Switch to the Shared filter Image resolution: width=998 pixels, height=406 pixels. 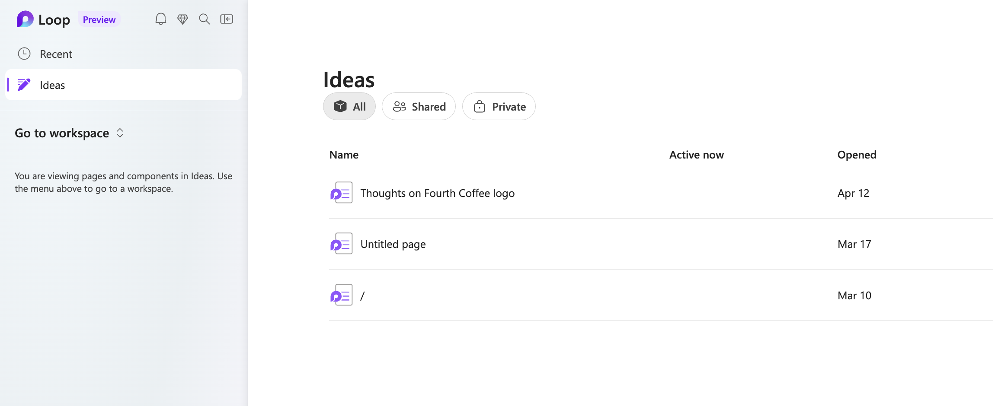(418, 106)
